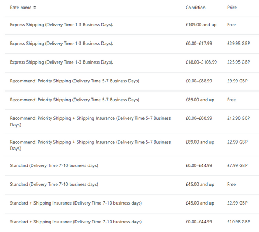Screen dimensions: 259x232
Task: Open Priority Shipping + Insurance £89.00 and up rate
Action: (132, 145)
